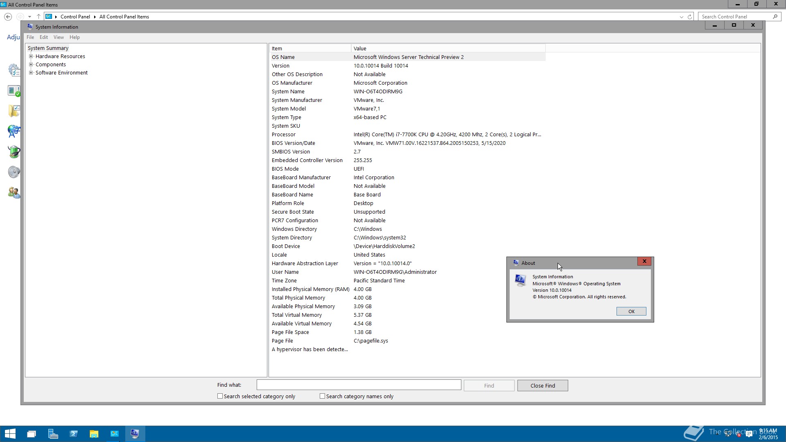Click the Find button
786x442 pixels.
click(489, 386)
